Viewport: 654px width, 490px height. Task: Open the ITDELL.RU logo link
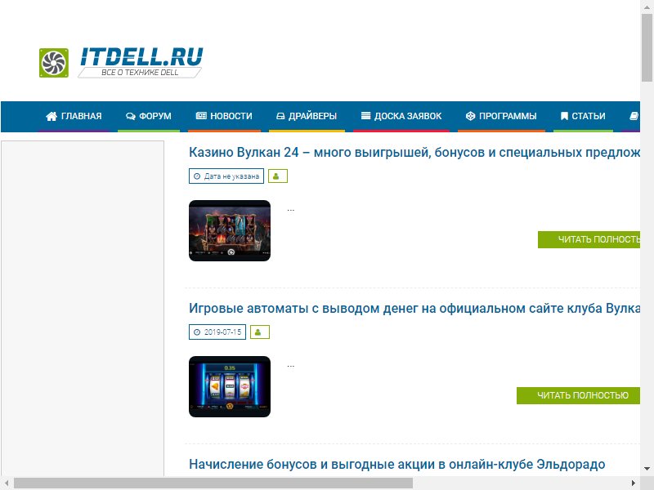pyautogui.click(x=121, y=63)
